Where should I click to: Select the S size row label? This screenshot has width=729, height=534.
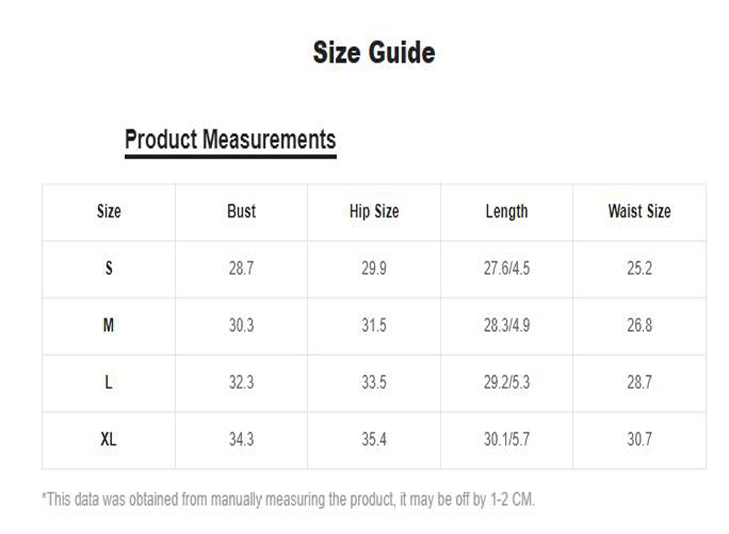click(x=108, y=268)
